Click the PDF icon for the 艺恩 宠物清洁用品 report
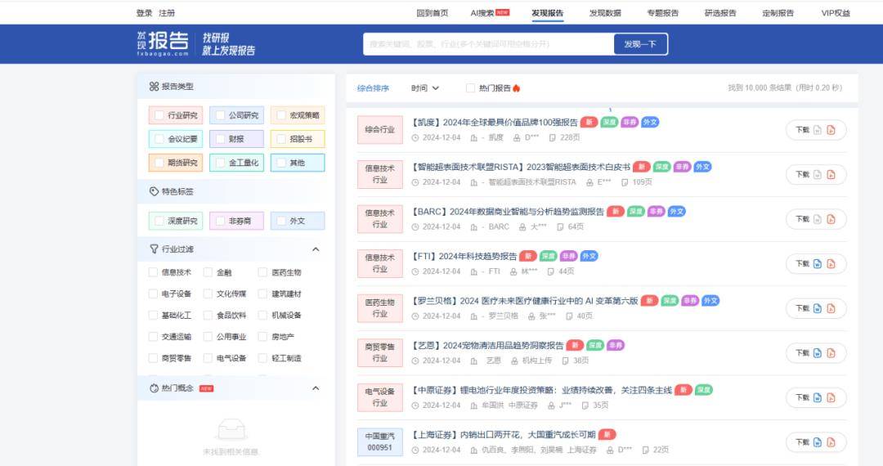 [831, 353]
